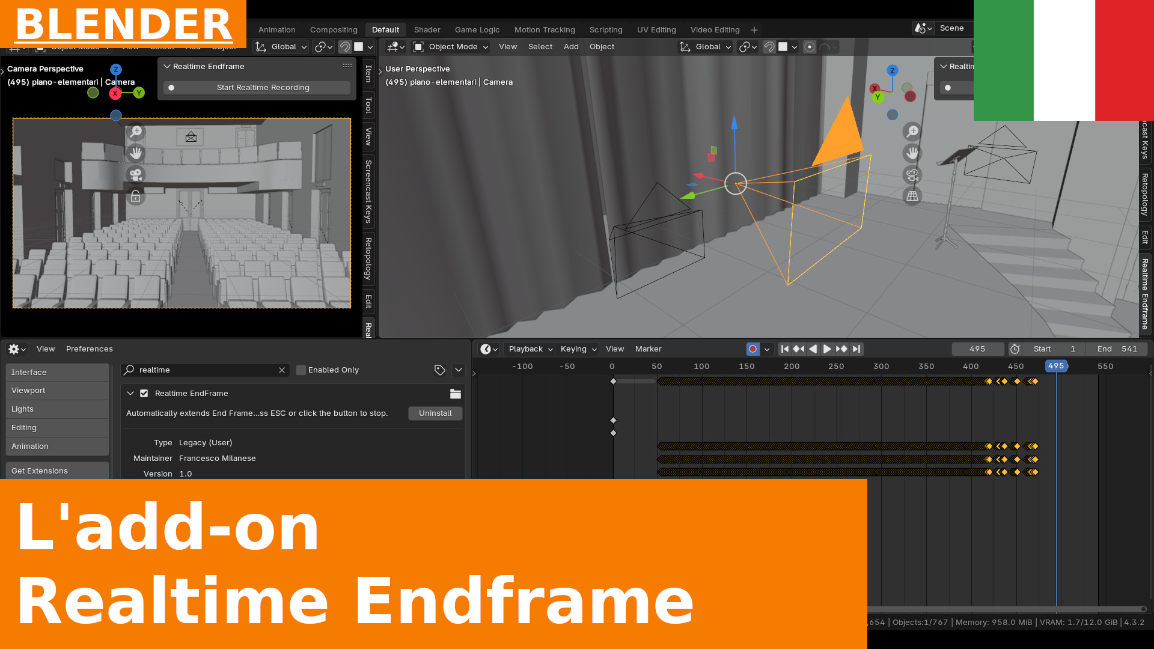The image size is (1154, 649).
Task: Click the add-on tags filter icon
Action: tap(440, 370)
